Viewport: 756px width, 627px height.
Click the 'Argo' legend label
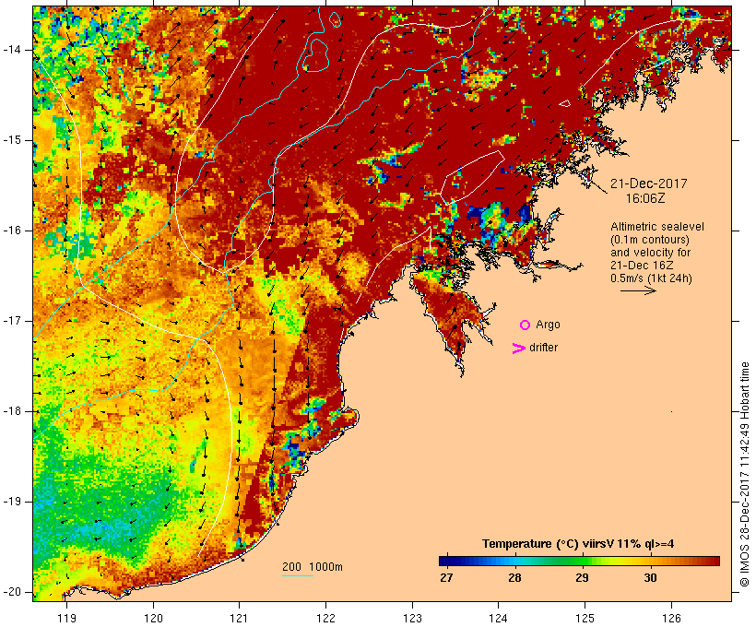pyautogui.click(x=548, y=325)
